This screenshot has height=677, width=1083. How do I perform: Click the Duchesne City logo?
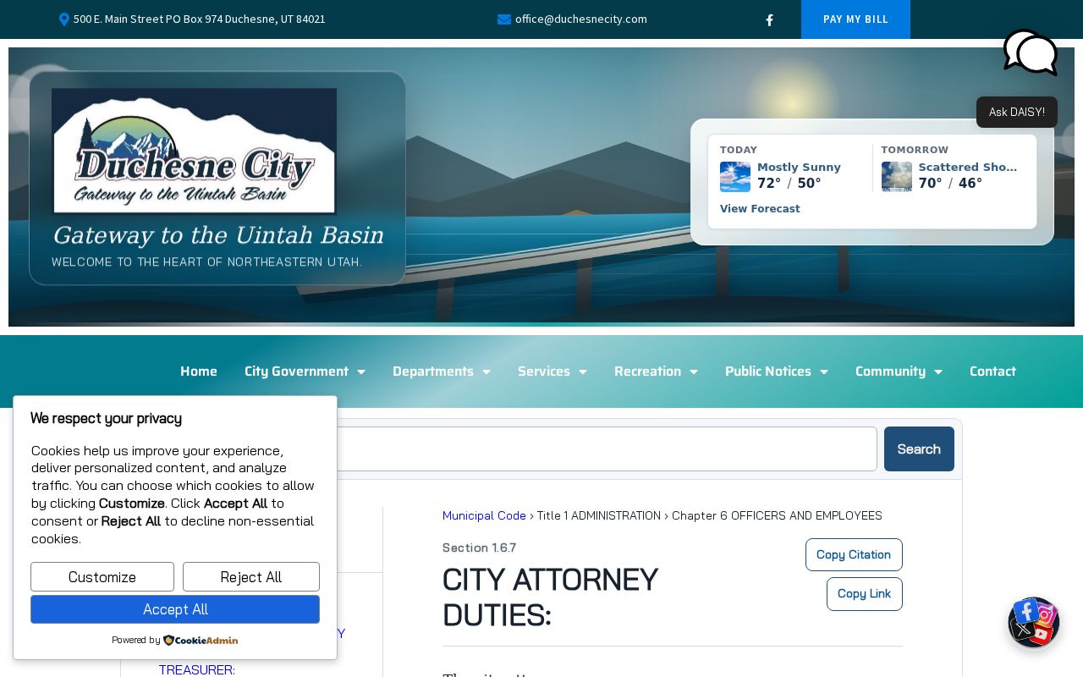pos(195,151)
